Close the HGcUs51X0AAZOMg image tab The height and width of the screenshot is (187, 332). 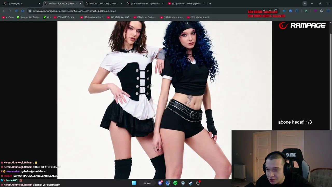[122, 3]
